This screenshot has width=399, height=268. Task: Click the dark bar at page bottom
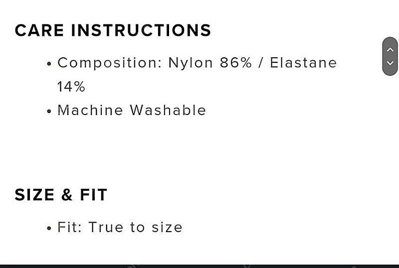point(199,266)
